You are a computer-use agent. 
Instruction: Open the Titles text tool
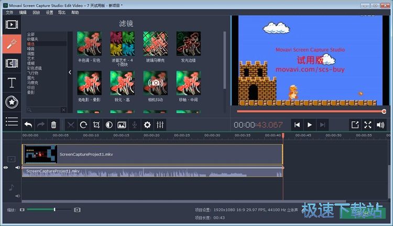point(12,82)
